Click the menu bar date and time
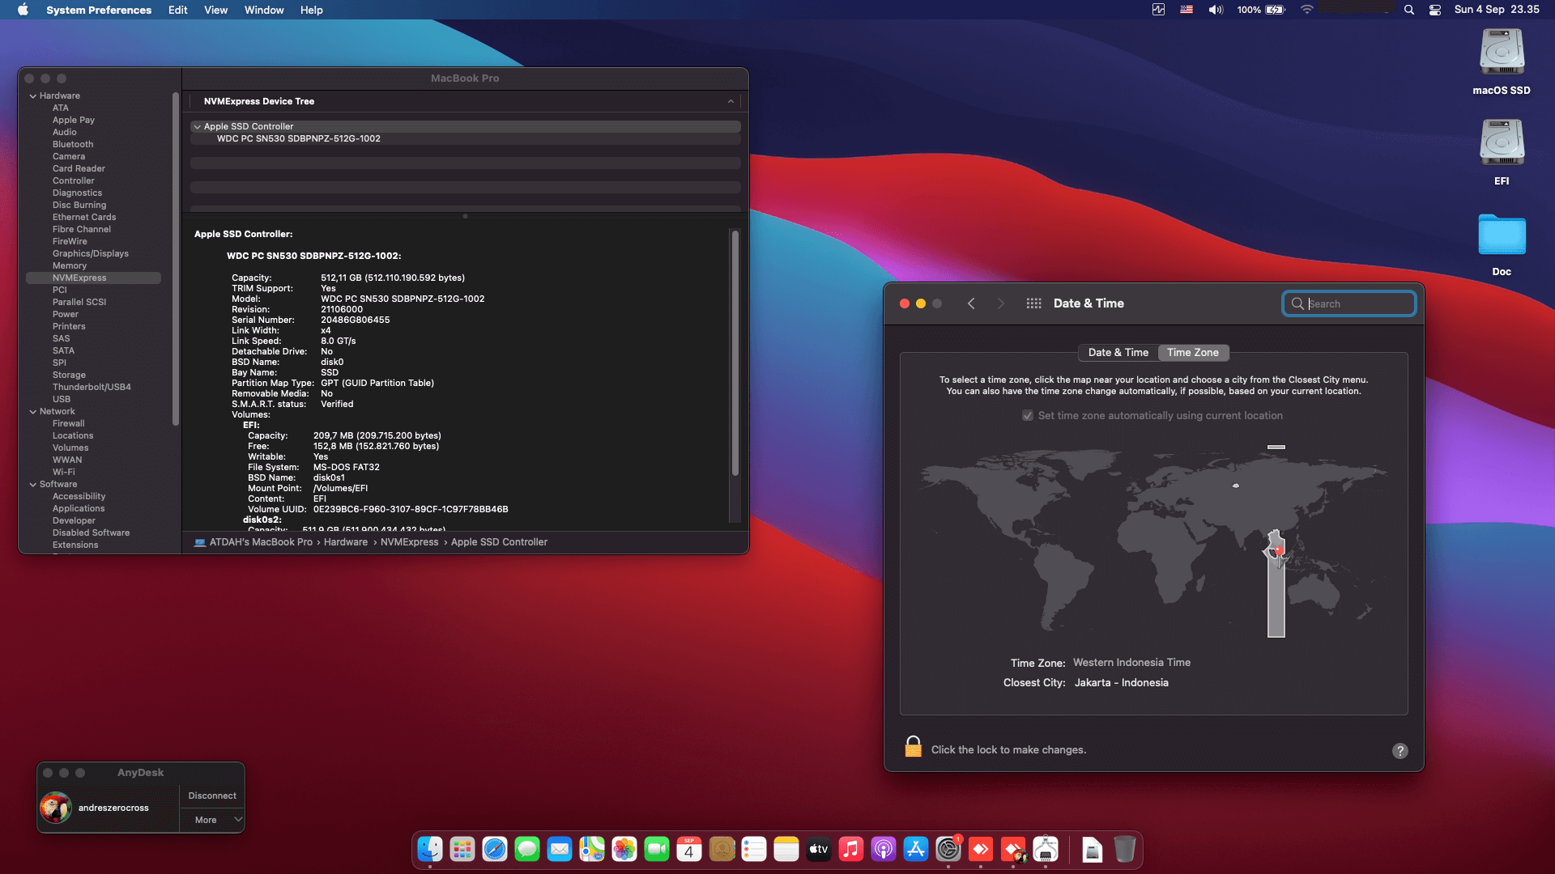 1497,10
